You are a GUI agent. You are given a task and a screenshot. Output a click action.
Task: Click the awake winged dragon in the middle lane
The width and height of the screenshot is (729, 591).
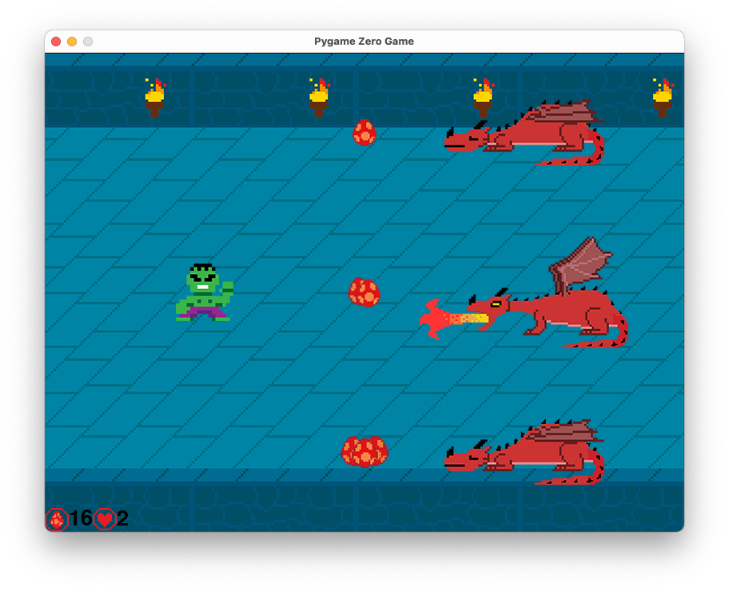pyautogui.click(x=548, y=293)
